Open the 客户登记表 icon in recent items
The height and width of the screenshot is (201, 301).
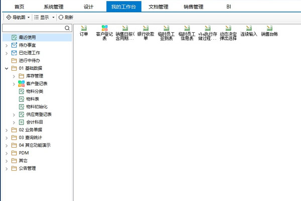(x=104, y=30)
